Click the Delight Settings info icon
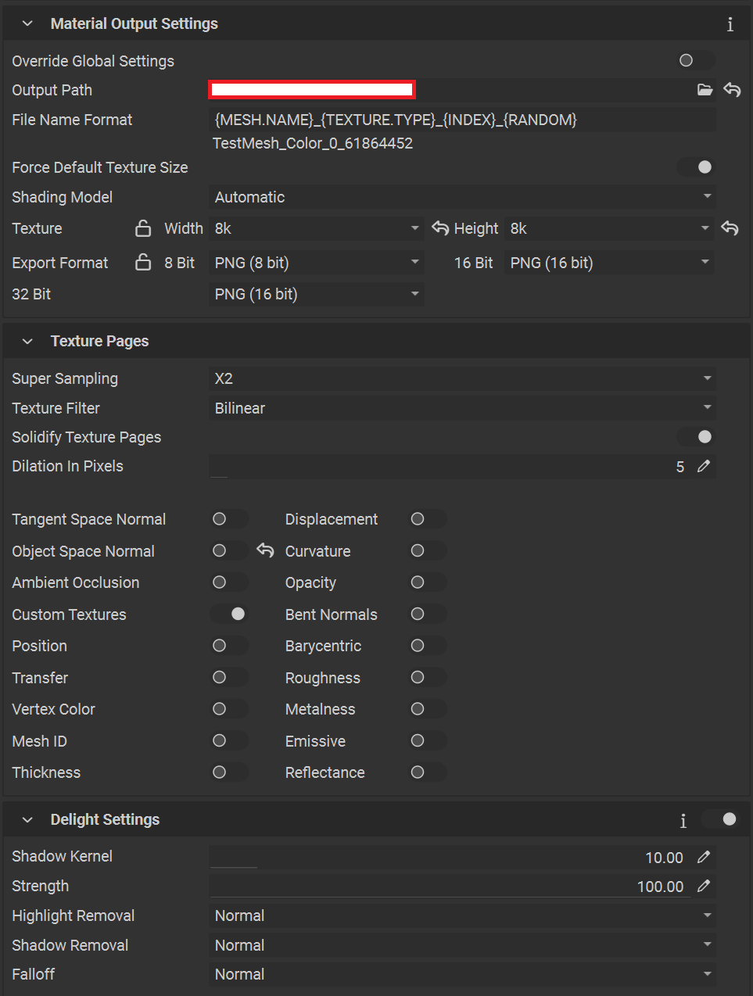The height and width of the screenshot is (996, 753). pos(683,820)
